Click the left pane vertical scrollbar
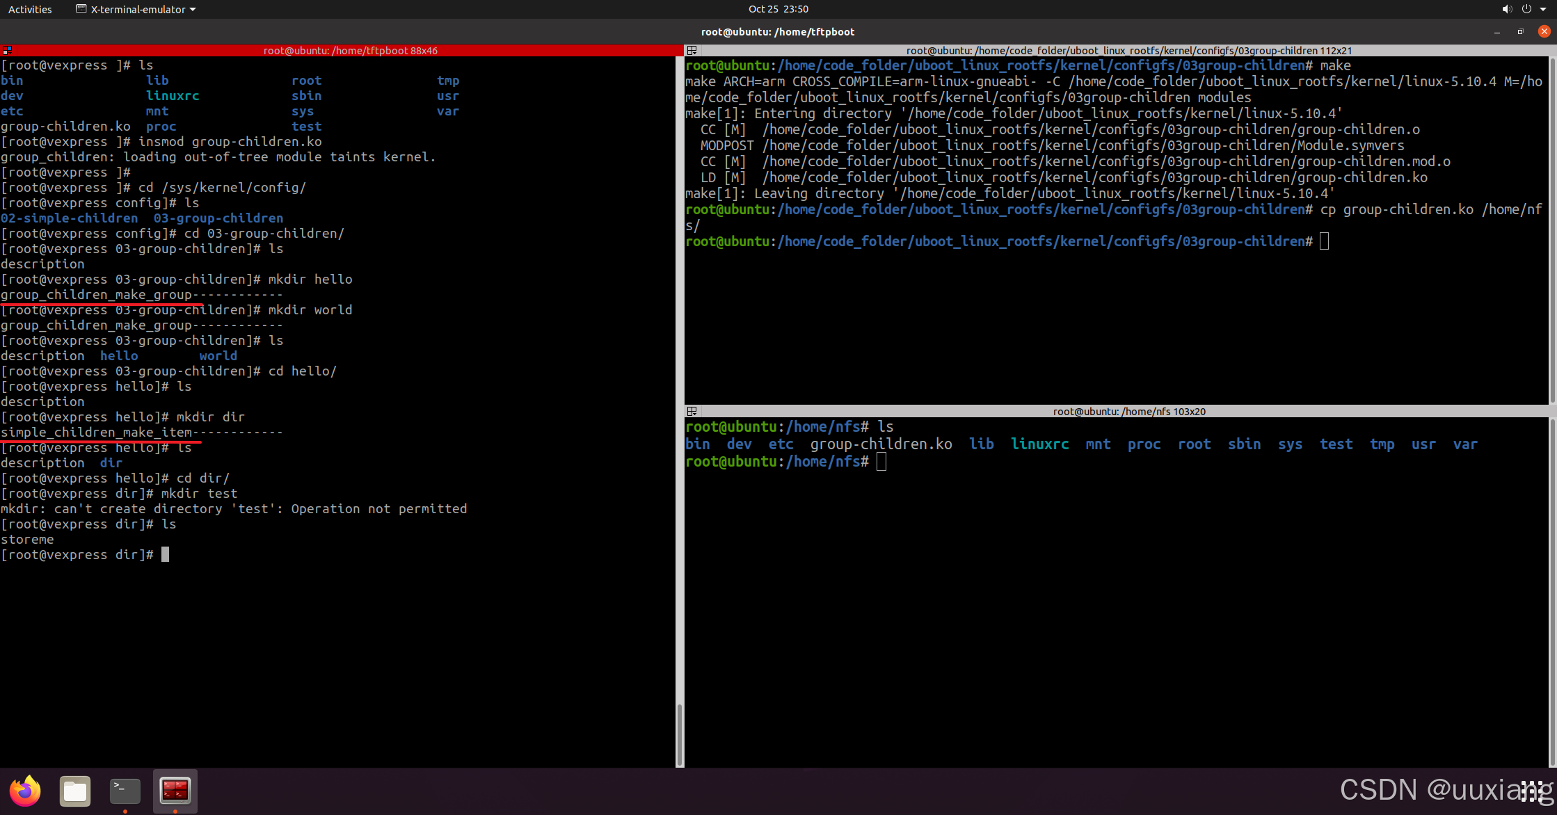This screenshot has width=1557, height=815. 679,734
